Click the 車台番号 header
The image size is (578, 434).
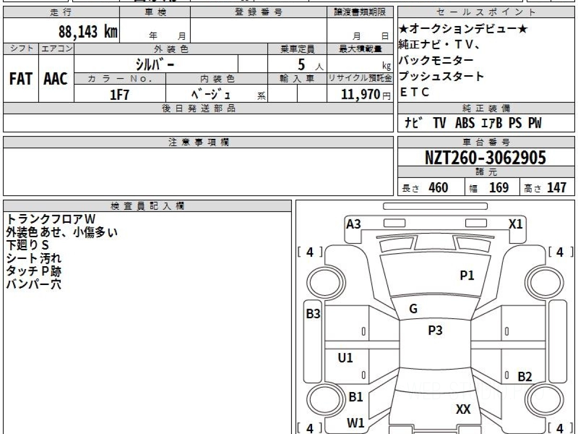(x=486, y=142)
